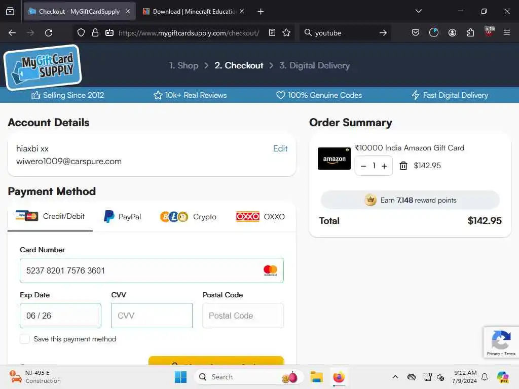Edit the account details
Image resolution: width=519 pixels, height=389 pixels.
tap(280, 148)
